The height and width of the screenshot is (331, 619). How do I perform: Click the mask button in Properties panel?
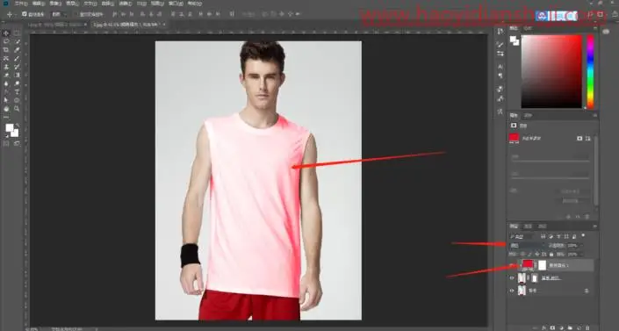(579, 138)
